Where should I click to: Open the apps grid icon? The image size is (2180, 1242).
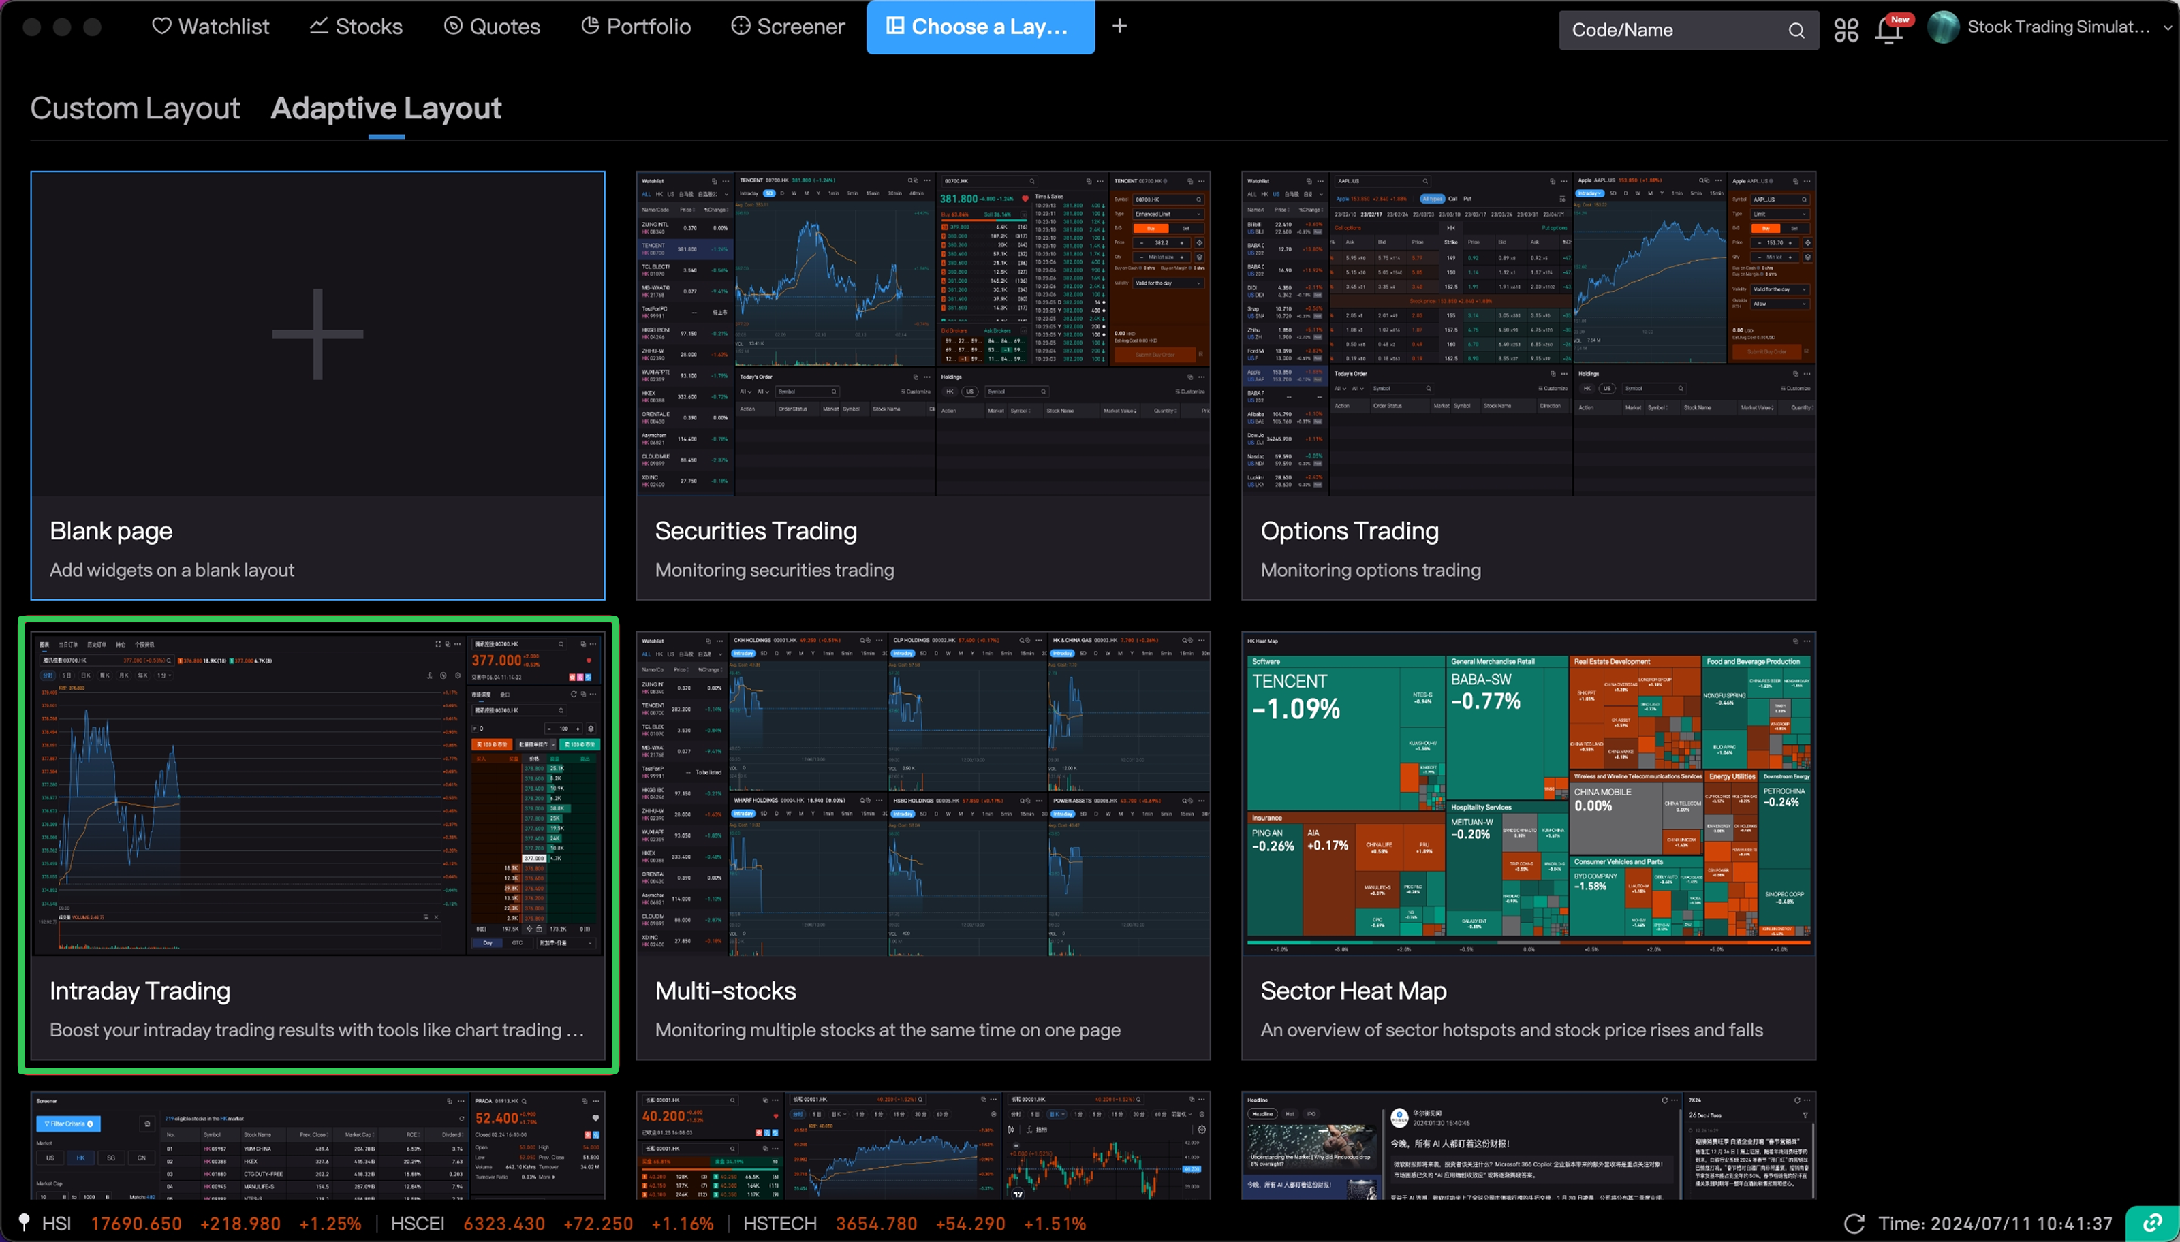coord(1846,31)
